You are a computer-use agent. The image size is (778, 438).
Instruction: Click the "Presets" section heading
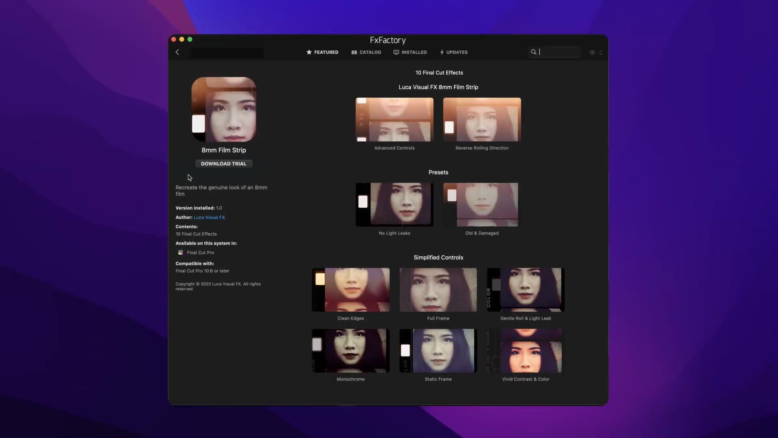438,172
